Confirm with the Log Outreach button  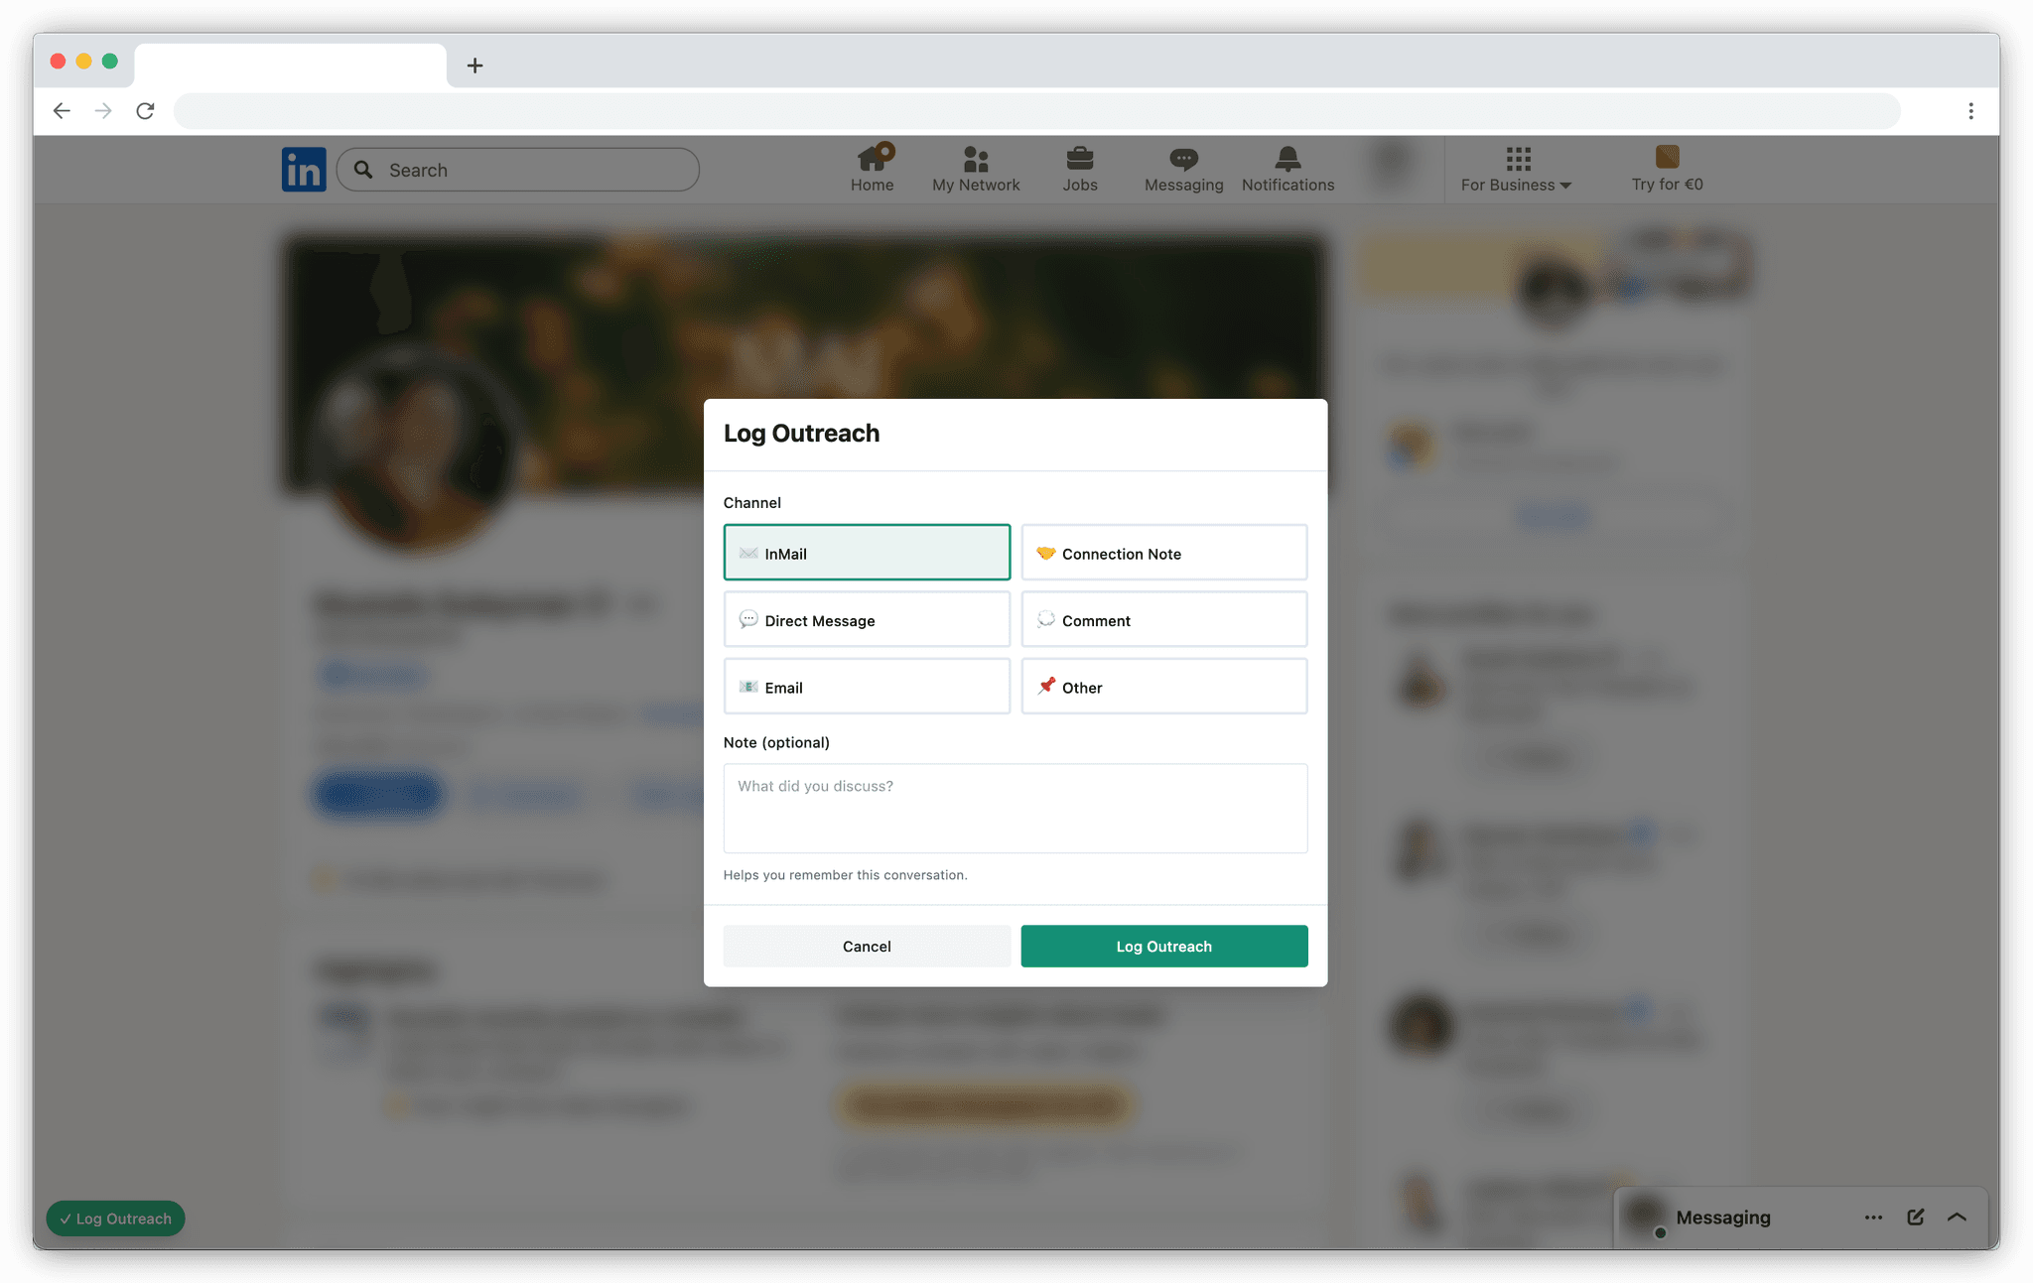[x=1163, y=946]
